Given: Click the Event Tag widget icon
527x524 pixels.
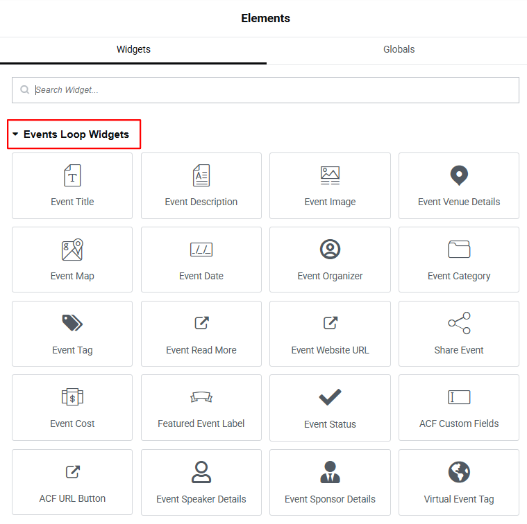Looking at the screenshot, I should click(72, 323).
